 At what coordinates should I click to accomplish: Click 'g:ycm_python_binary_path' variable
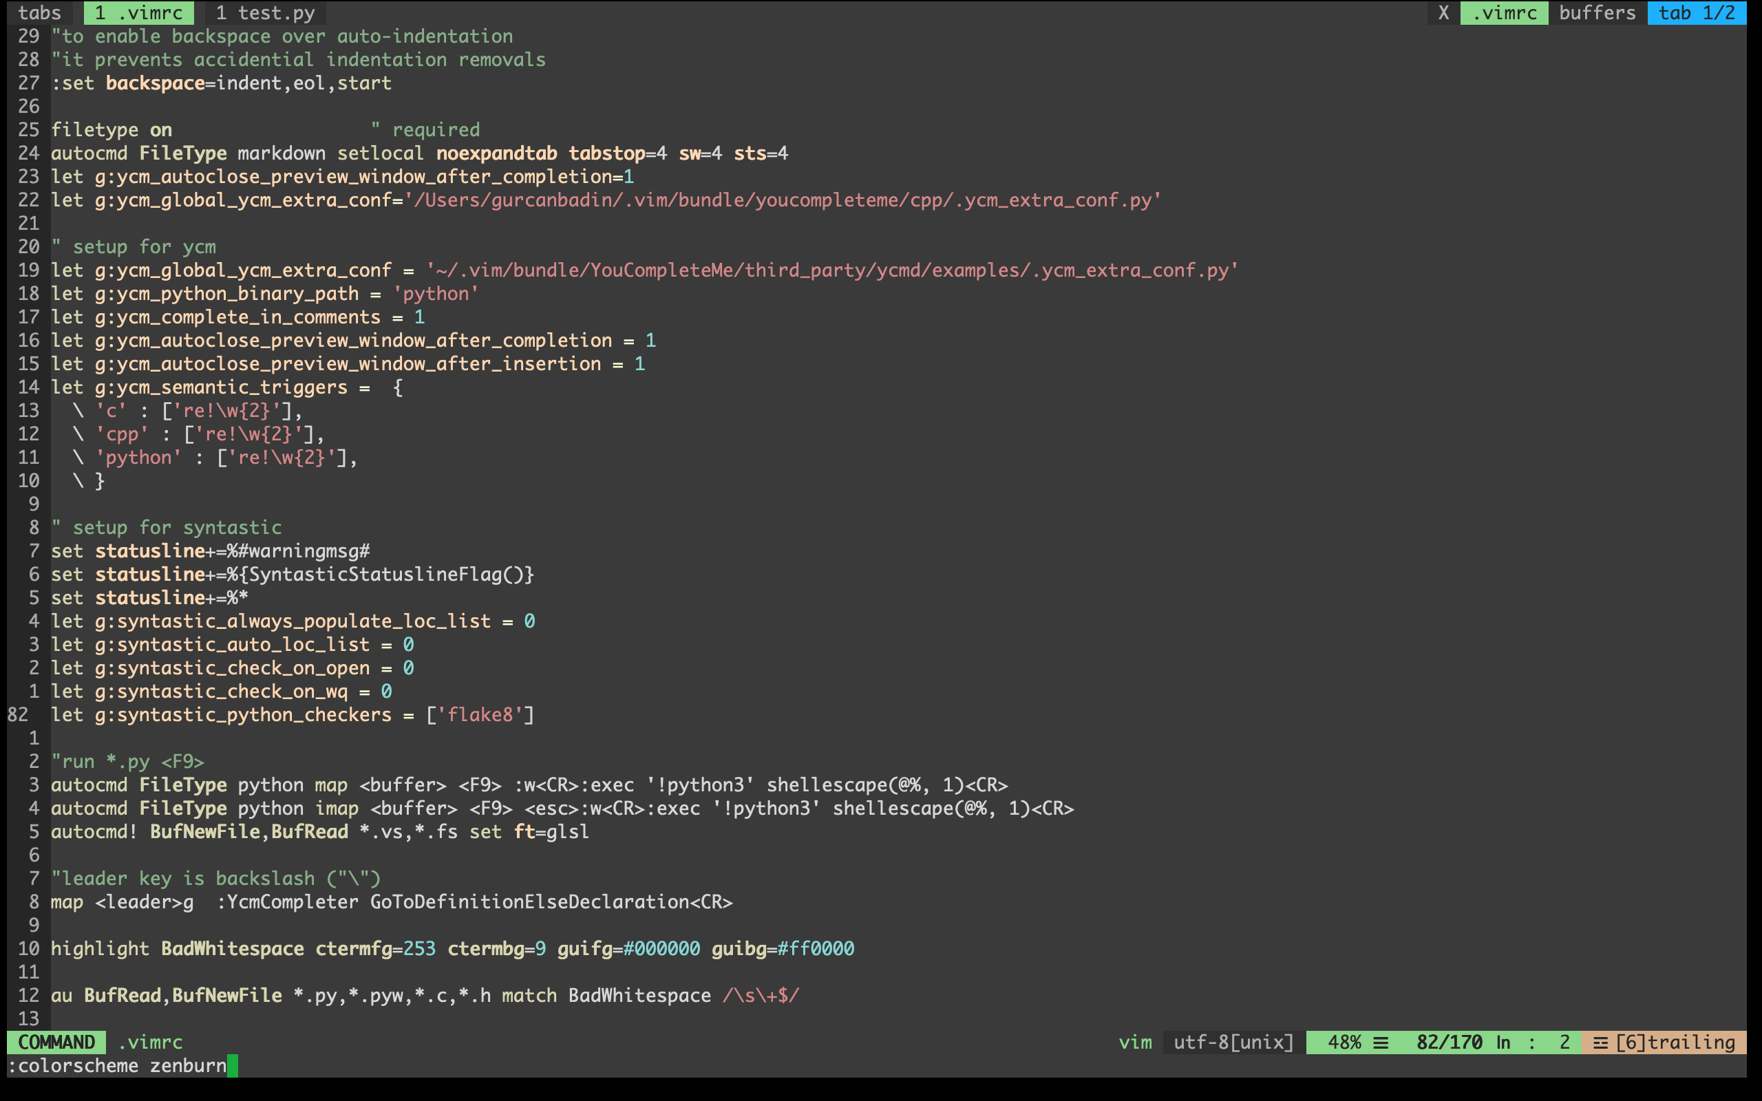[226, 293]
